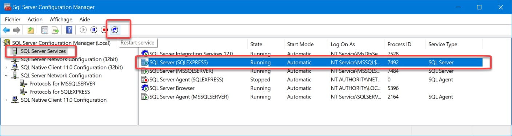Click the Stopped state of SQL Server Agent (SQLEXPRESS)
This screenshot has height=136, width=512.
coord(260,80)
